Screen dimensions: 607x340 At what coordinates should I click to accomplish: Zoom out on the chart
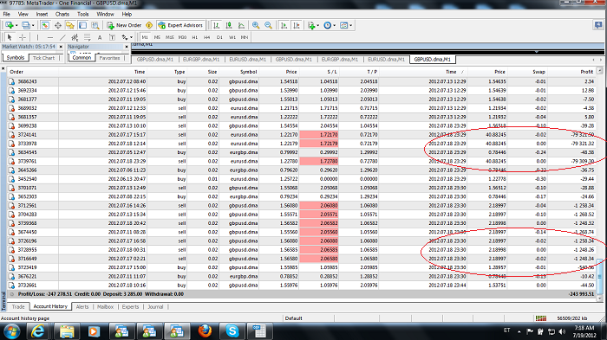pyautogui.click(x=268, y=25)
